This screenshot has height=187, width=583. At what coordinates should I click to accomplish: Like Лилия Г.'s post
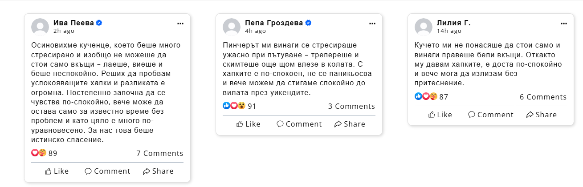pos(440,115)
